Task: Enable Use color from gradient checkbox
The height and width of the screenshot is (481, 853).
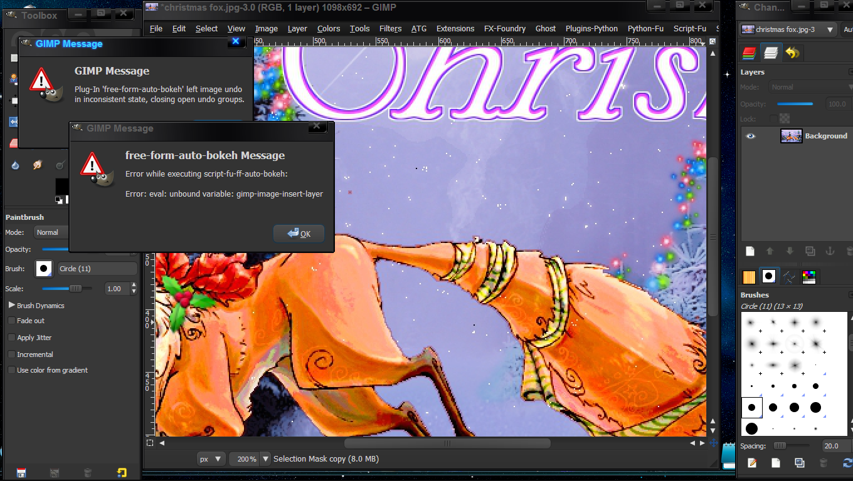Action: [x=11, y=370]
